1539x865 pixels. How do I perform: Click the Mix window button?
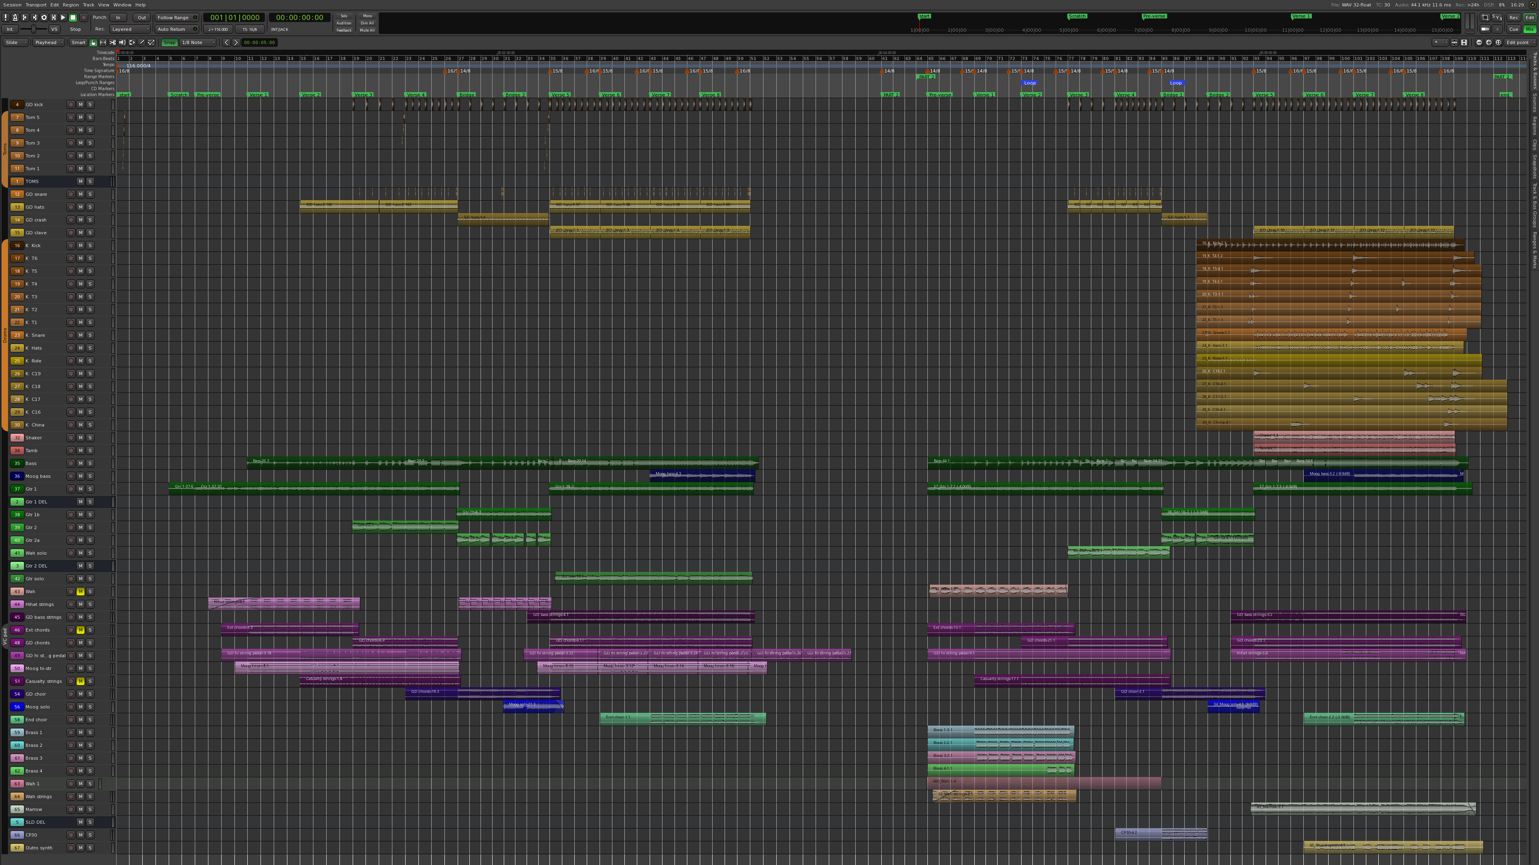(x=1529, y=29)
